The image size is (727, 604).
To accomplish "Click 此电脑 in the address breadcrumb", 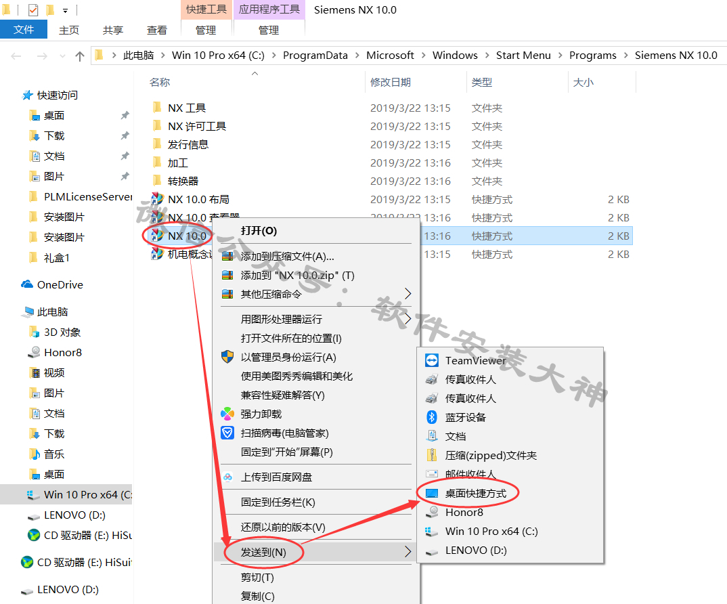I will click(x=138, y=56).
